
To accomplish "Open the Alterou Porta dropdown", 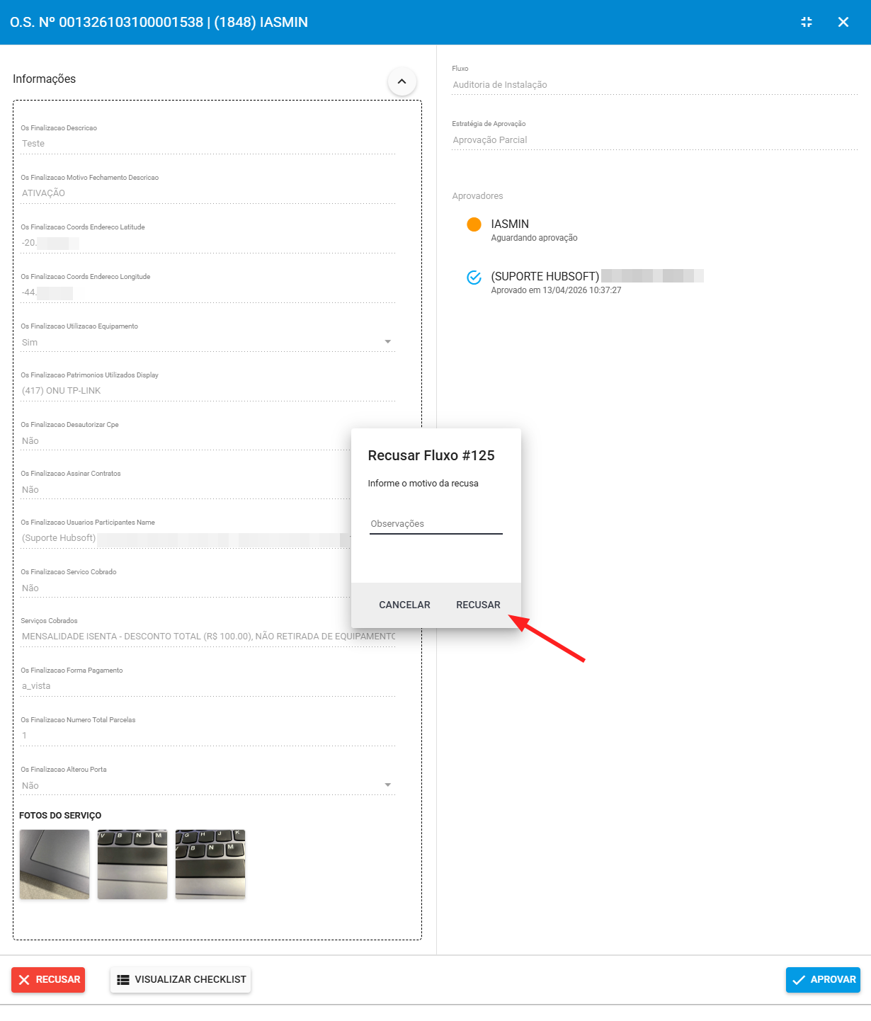I will coord(387,785).
